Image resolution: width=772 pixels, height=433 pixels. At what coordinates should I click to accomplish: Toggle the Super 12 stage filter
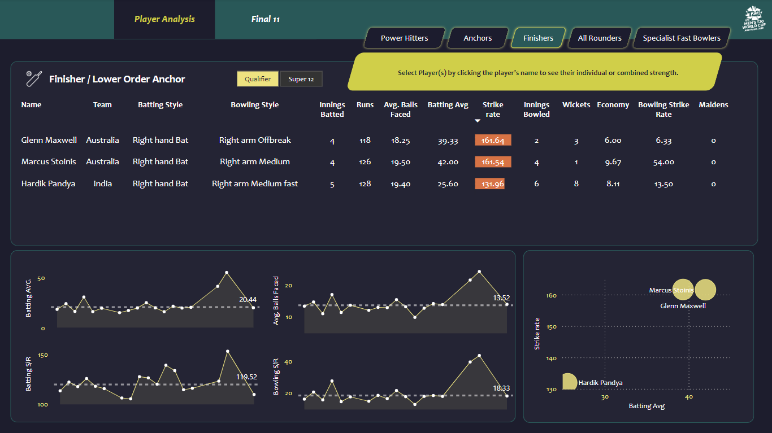tap(301, 79)
